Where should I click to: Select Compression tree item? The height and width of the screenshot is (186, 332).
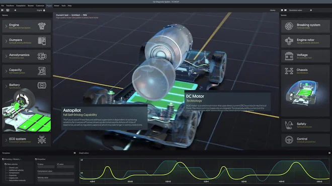click(x=14, y=172)
